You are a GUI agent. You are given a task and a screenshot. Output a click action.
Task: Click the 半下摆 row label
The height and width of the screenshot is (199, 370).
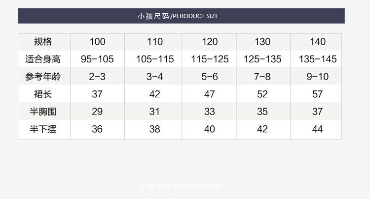[x=43, y=129]
